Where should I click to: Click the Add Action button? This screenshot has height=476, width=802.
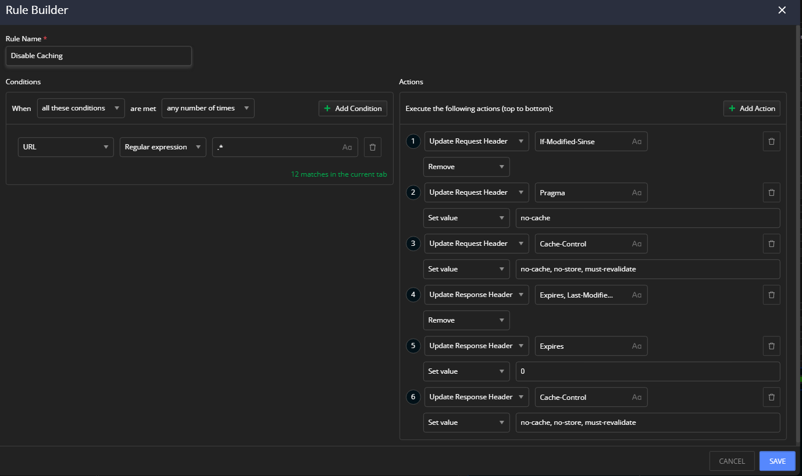click(751, 108)
